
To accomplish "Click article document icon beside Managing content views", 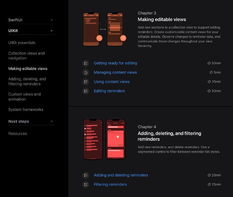I will click(x=86, y=72).
